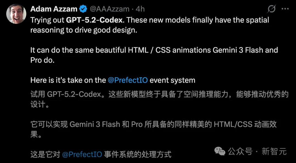Click the "spatial reasoning to drive good design" line
Screen dimensions: 296x163
coord(83,30)
